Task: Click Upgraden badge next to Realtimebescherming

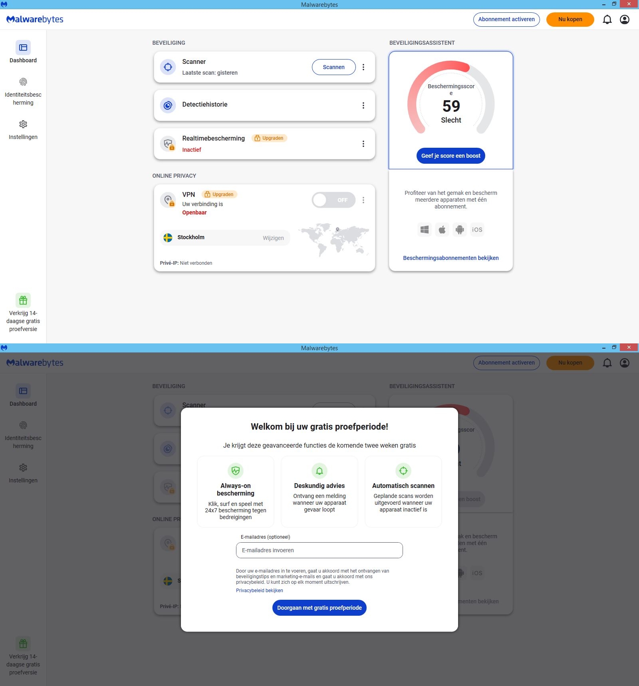Action: click(269, 138)
